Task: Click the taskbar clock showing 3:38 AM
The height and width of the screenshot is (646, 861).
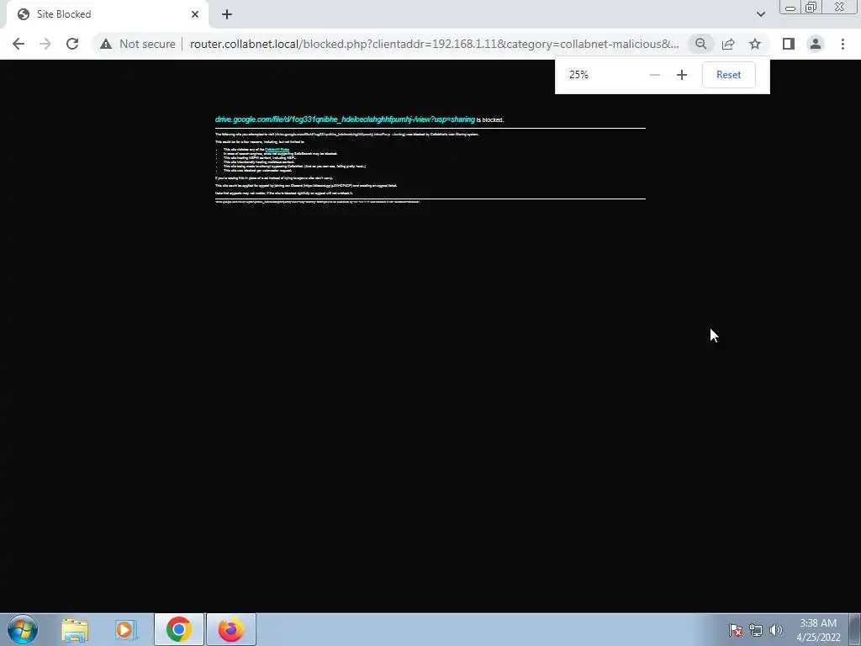Action: point(818,629)
